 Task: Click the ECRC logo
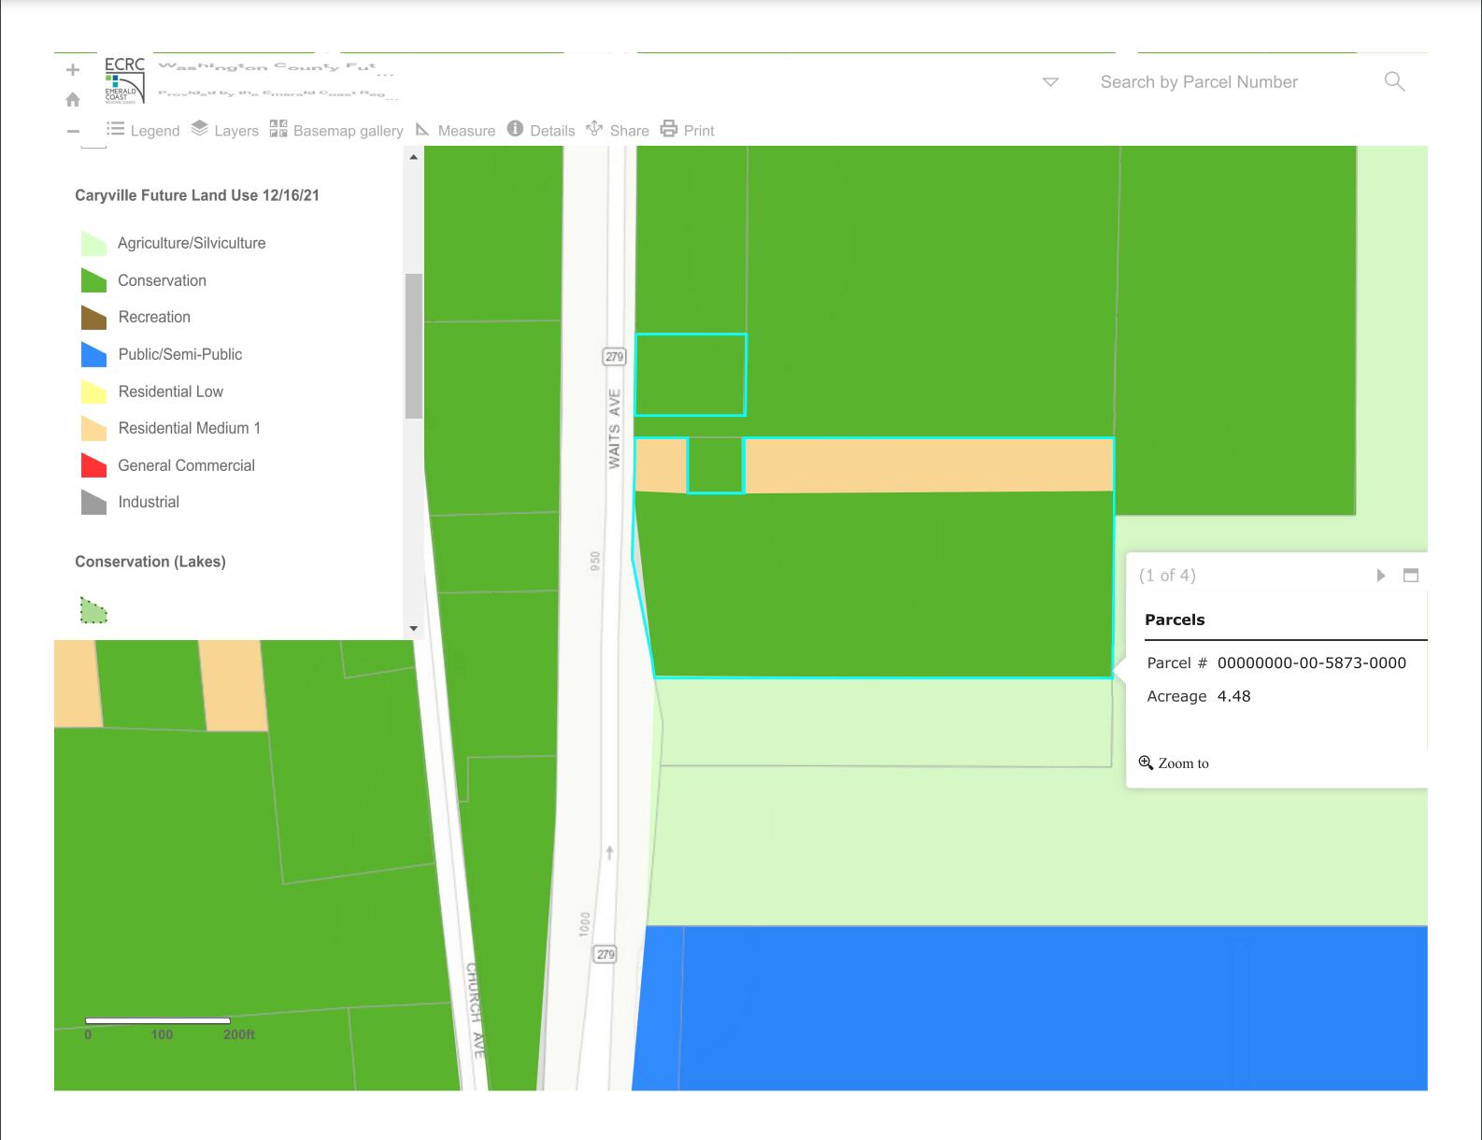click(124, 79)
